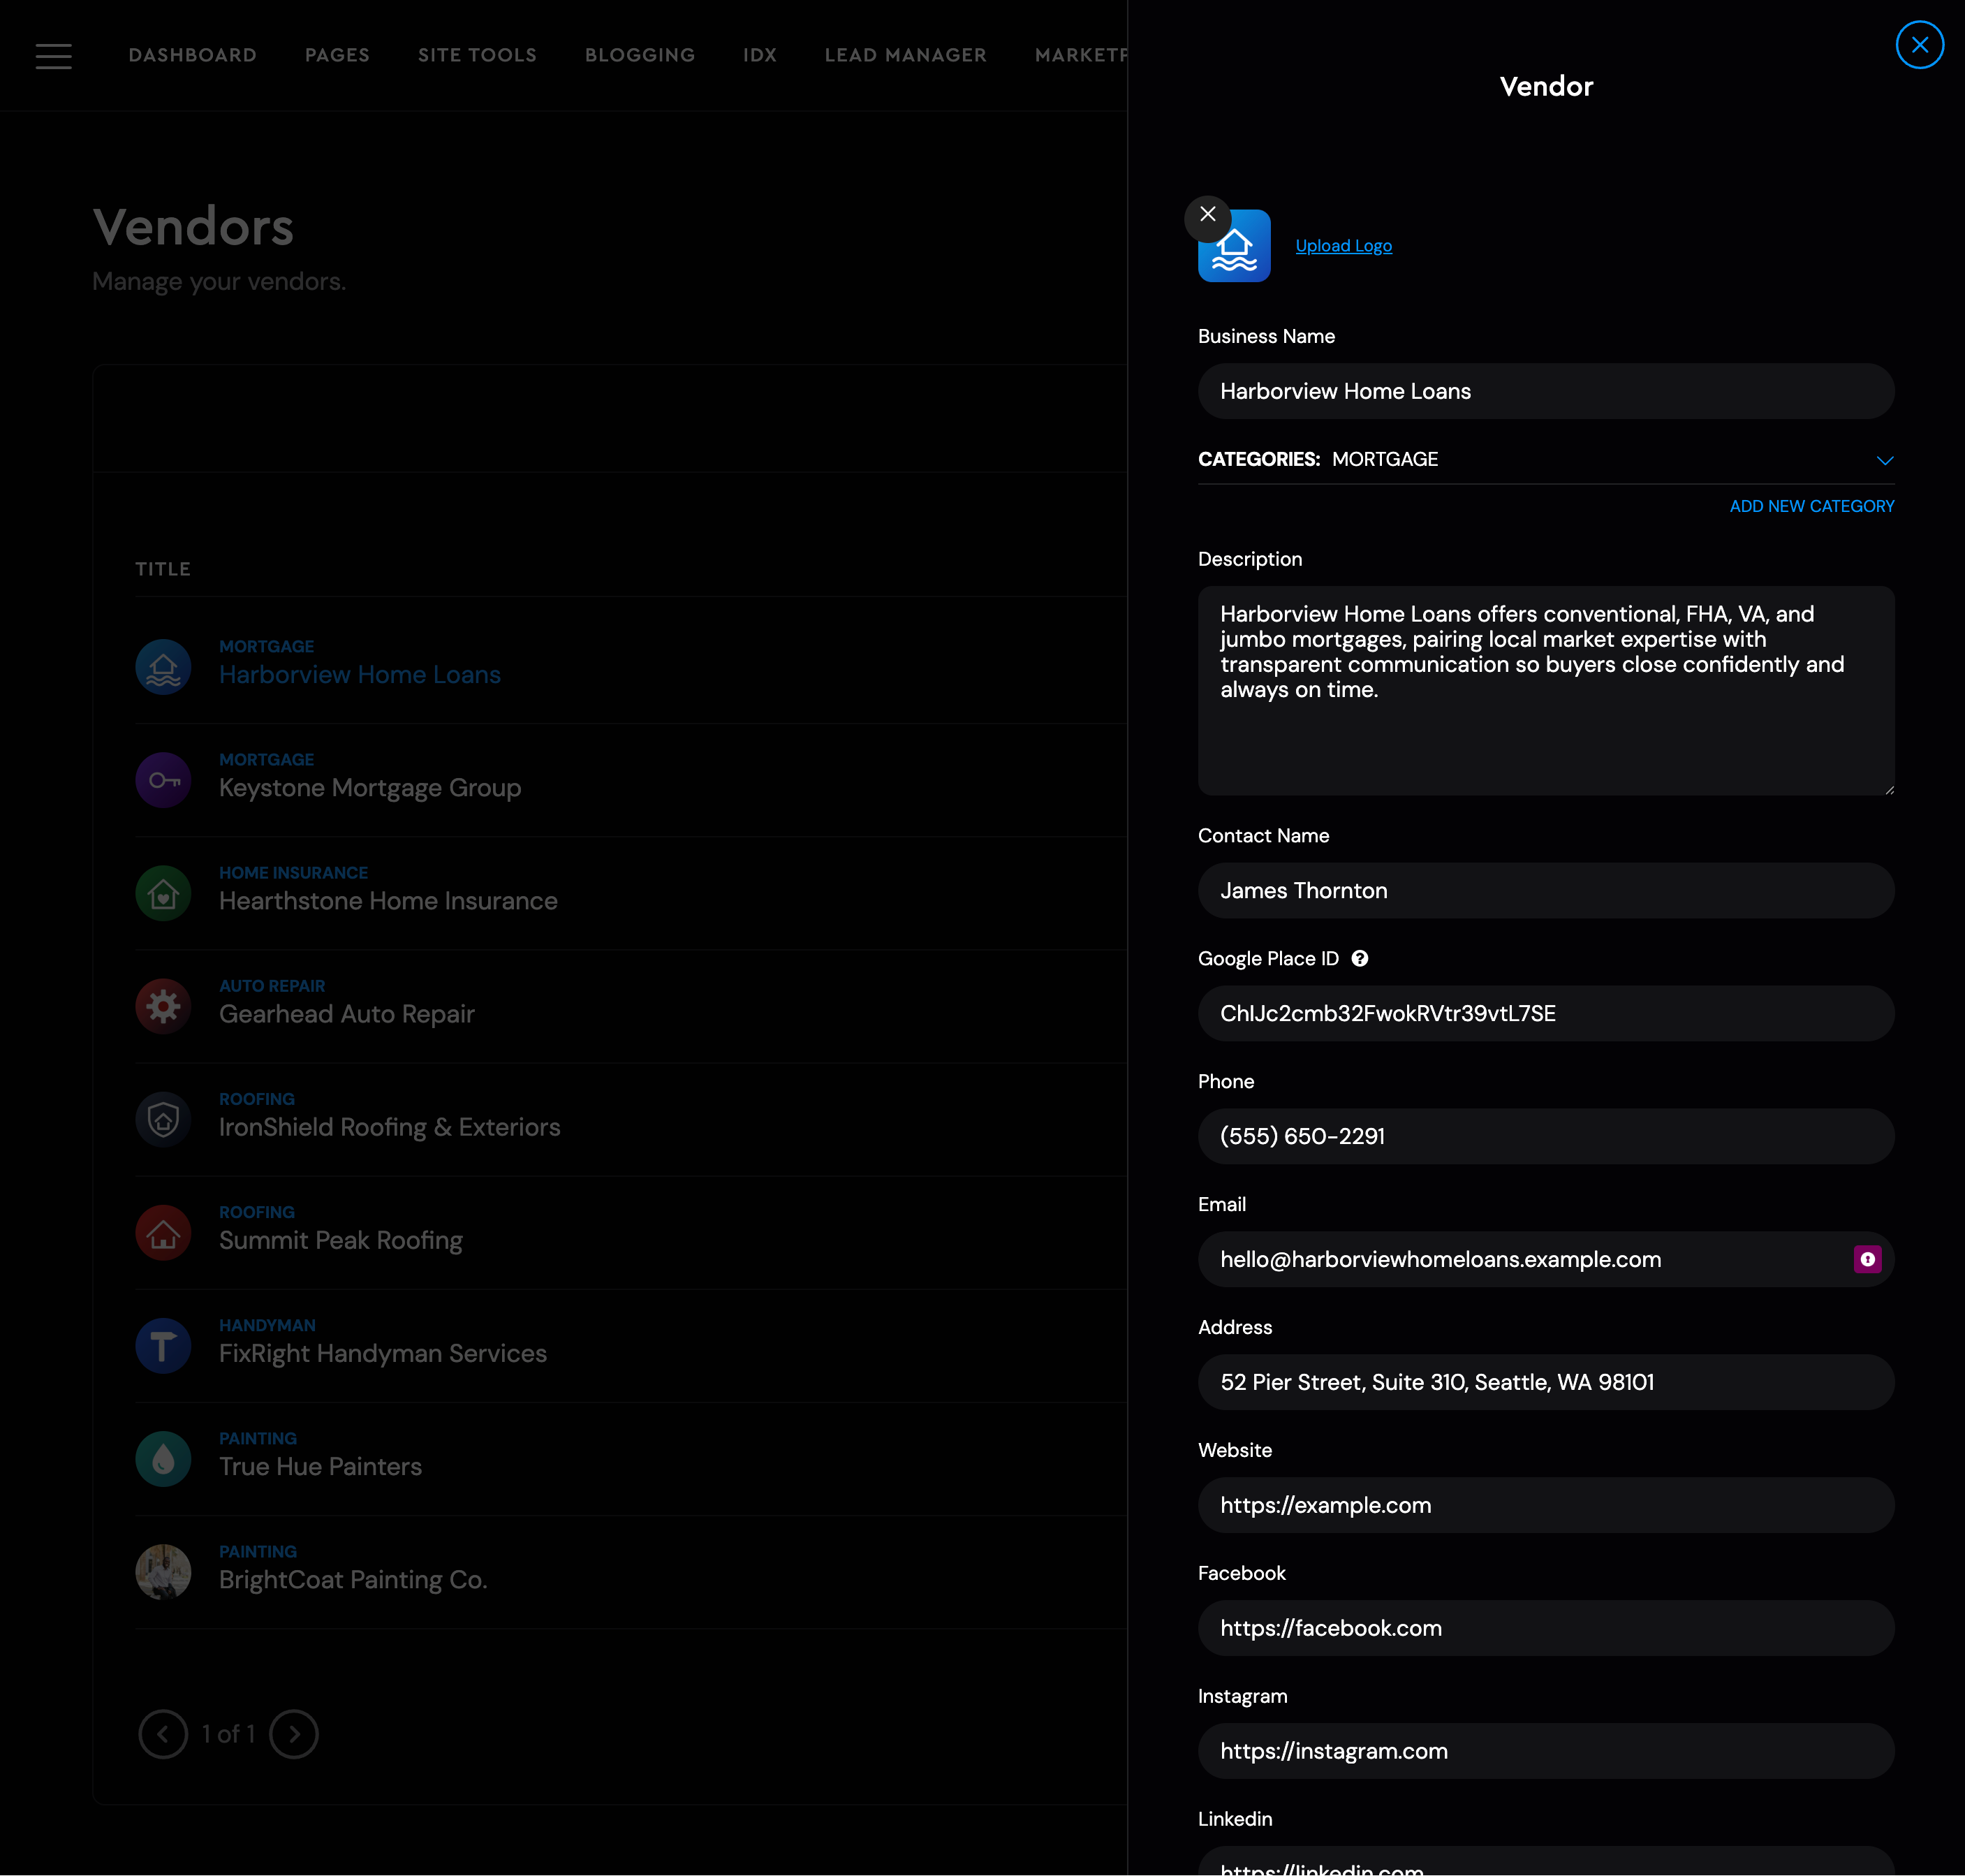This screenshot has height=1876, width=1965.
Task: Click the Instagram URL field
Action: click(1545, 1751)
